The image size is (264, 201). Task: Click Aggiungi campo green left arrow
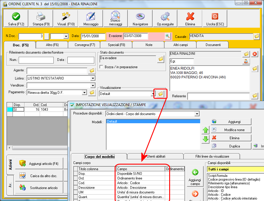[x=195, y=177]
